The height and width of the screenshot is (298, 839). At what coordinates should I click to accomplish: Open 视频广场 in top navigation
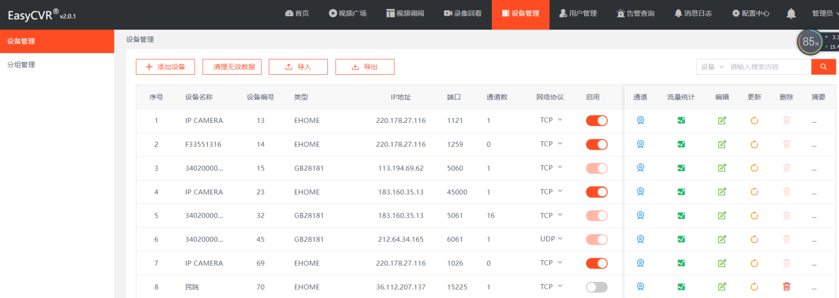tap(348, 13)
